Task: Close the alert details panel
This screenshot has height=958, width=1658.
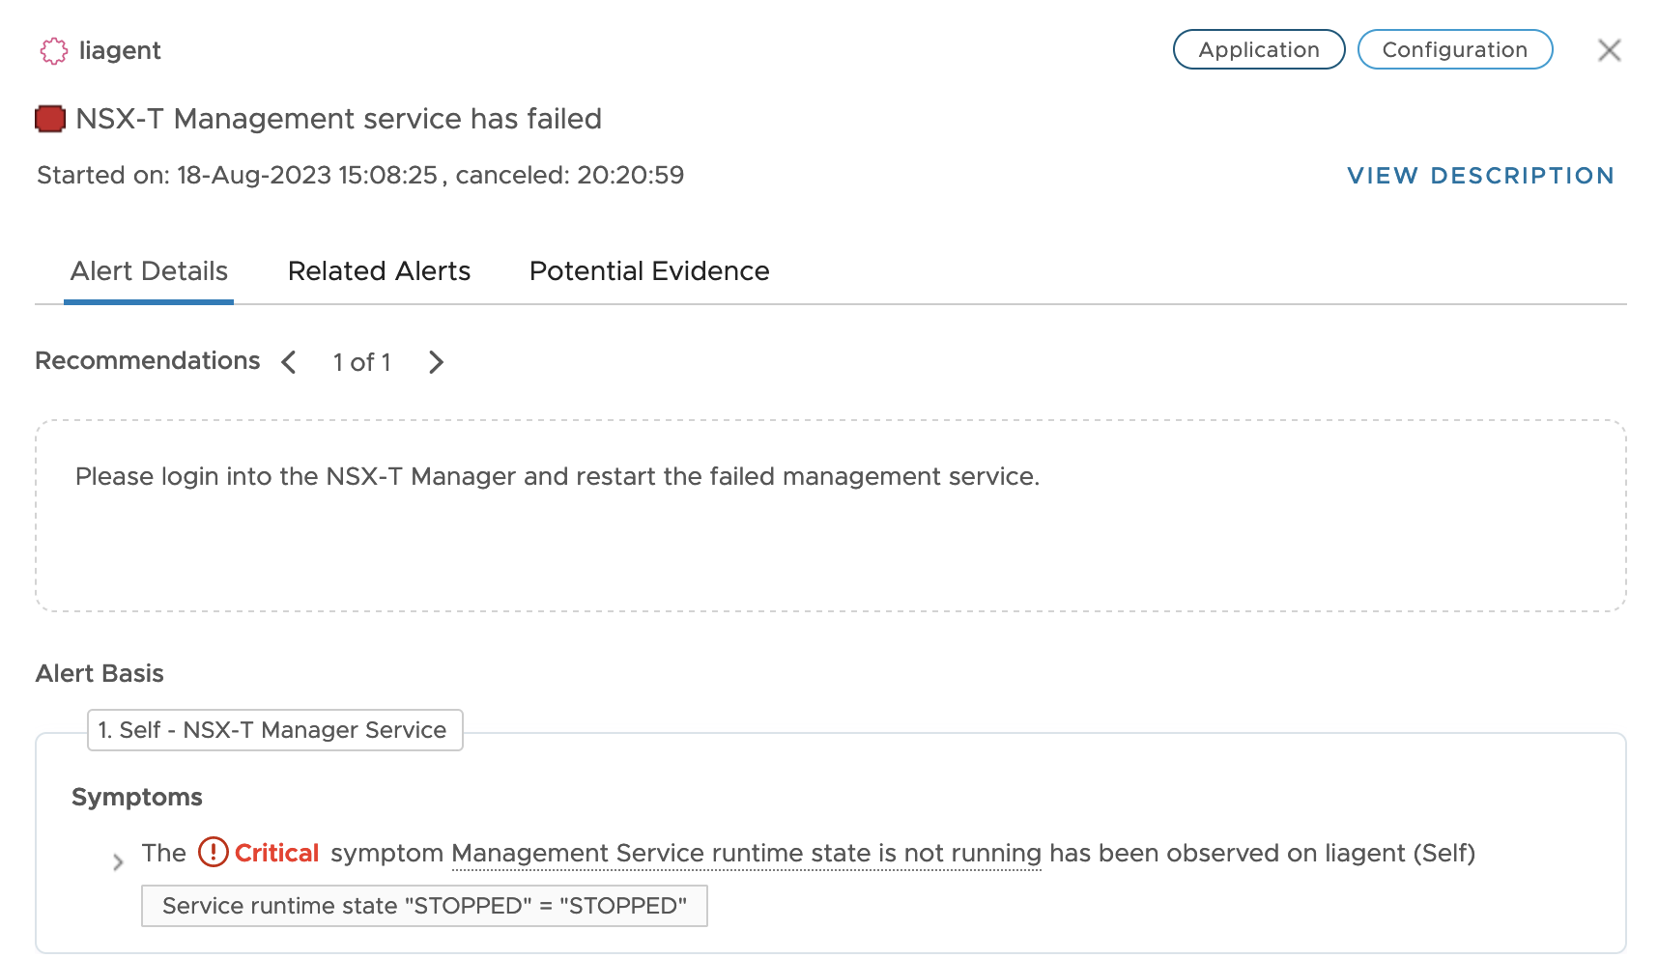Action: [x=1609, y=50]
